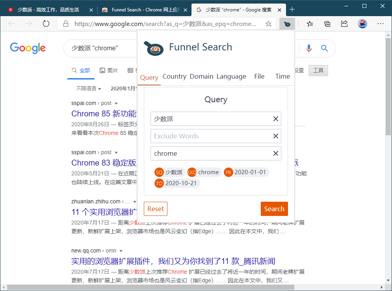Click the FR 2020-01-01 date chip
The height and width of the screenshot is (291, 392).
click(x=246, y=172)
